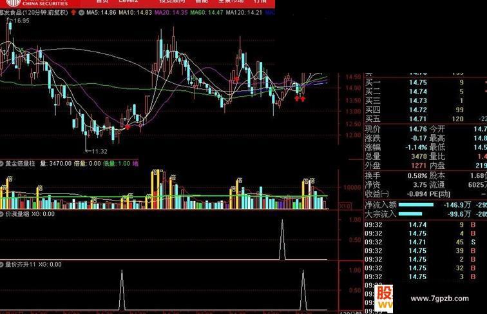Screen dimensions: 487x314
Task: Click the 14.00 price axis label
Action: [354, 88]
